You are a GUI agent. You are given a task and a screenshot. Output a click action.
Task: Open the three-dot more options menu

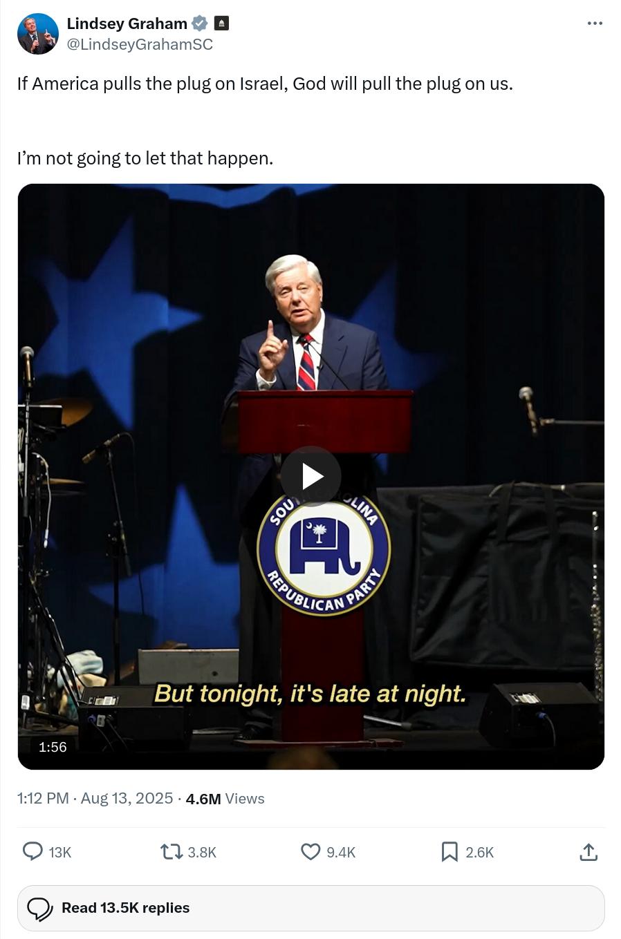(595, 23)
